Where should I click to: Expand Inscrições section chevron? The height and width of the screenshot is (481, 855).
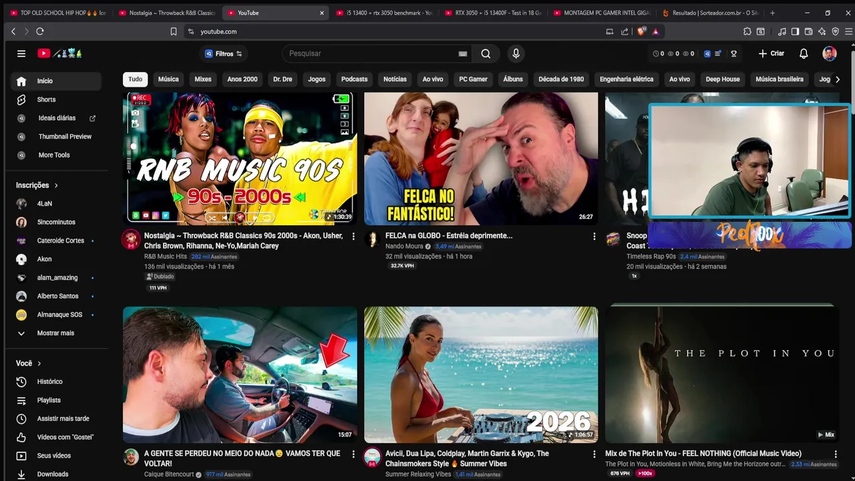pos(56,186)
